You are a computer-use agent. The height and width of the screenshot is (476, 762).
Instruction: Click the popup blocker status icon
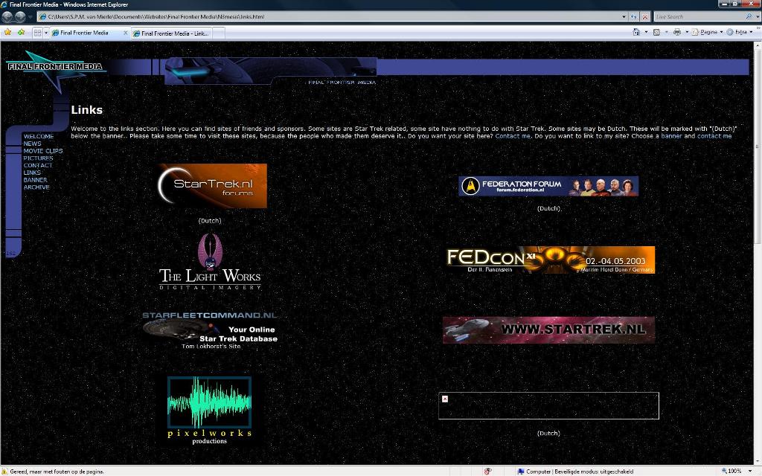(x=487, y=471)
